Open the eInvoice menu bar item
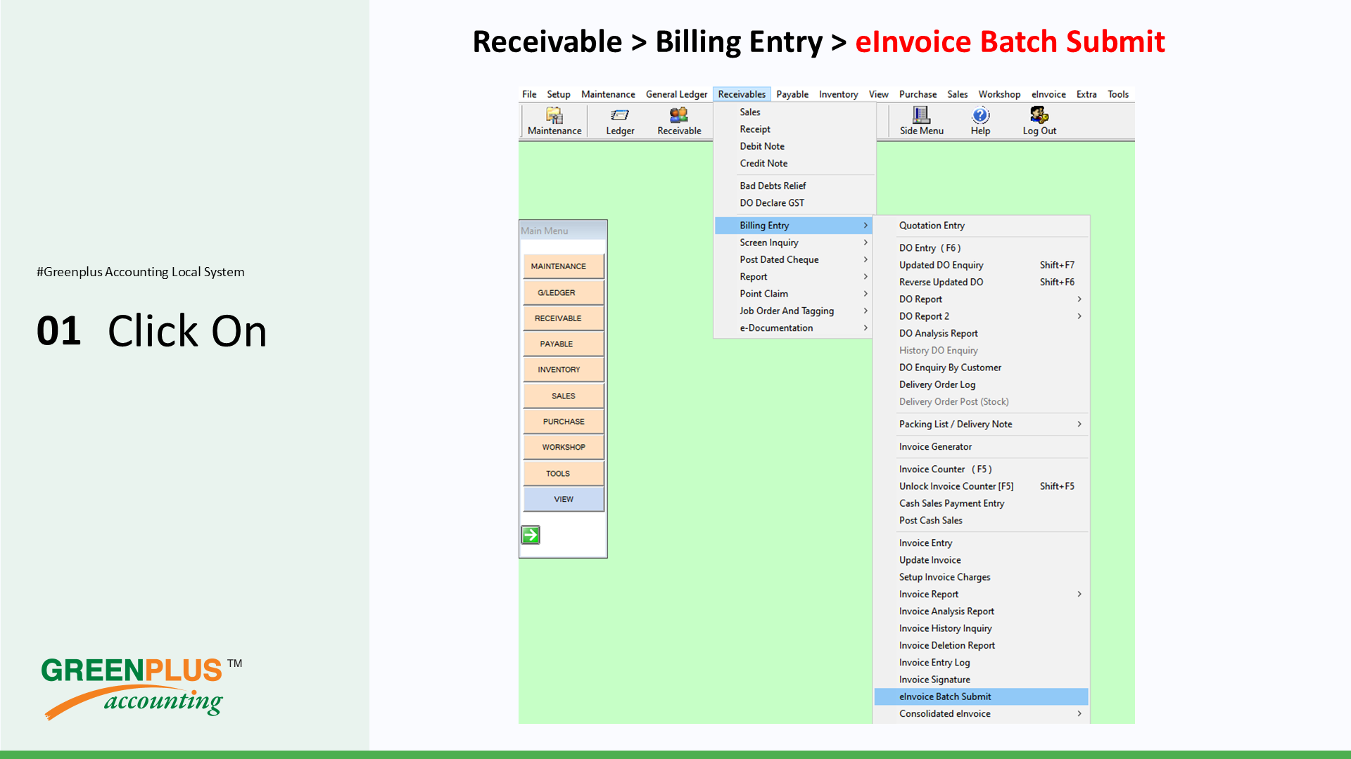The image size is (1351, 759). [x=1048, y=94]
